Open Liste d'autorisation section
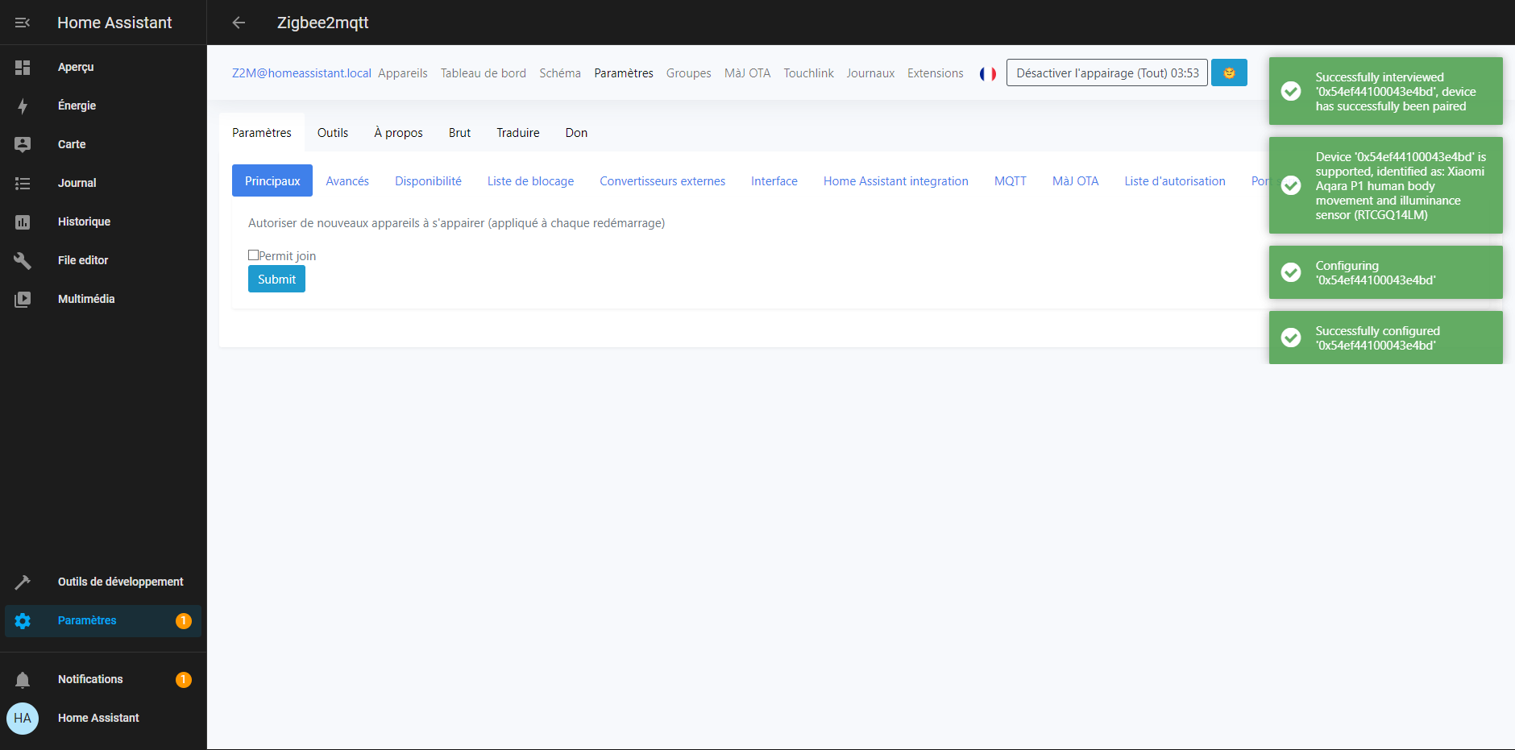Viewport: 1515px width, 750px height. pos(1175,181)
